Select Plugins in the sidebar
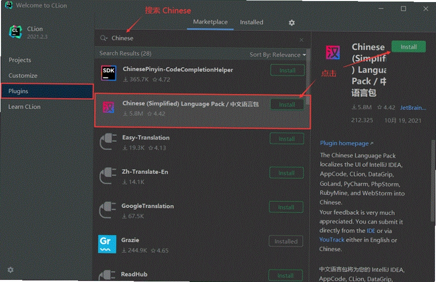The image size is (436, 282). click(47, 91)
